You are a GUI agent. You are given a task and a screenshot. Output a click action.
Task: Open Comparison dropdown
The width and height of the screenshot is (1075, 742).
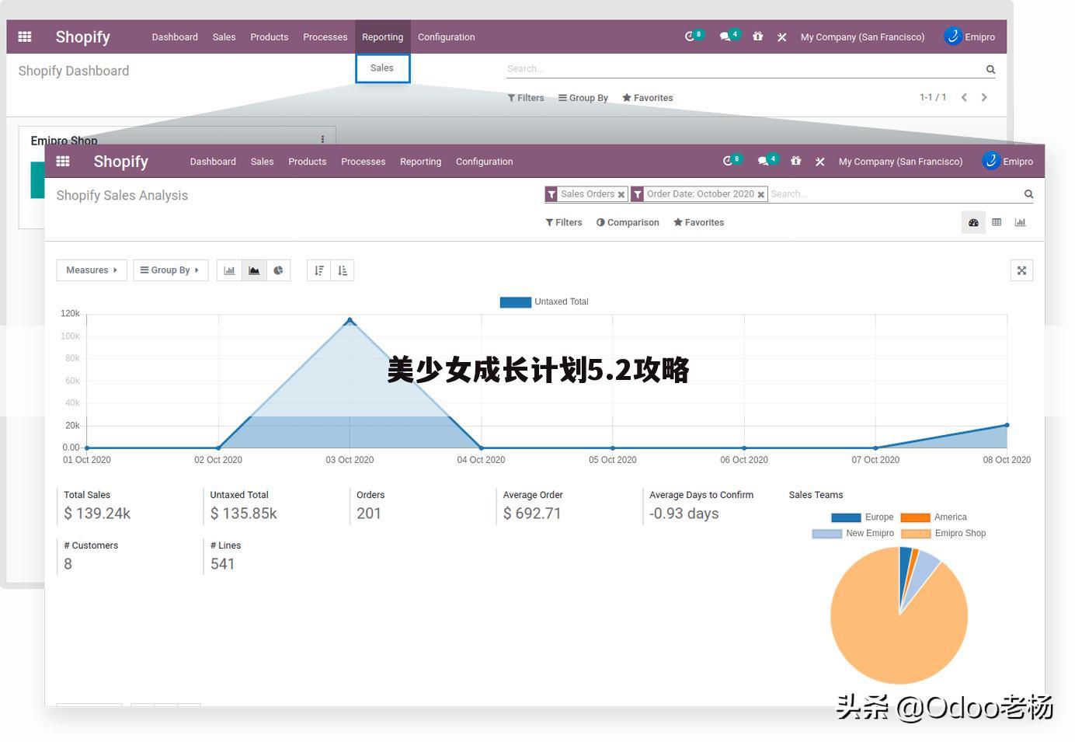coord(628,222)
